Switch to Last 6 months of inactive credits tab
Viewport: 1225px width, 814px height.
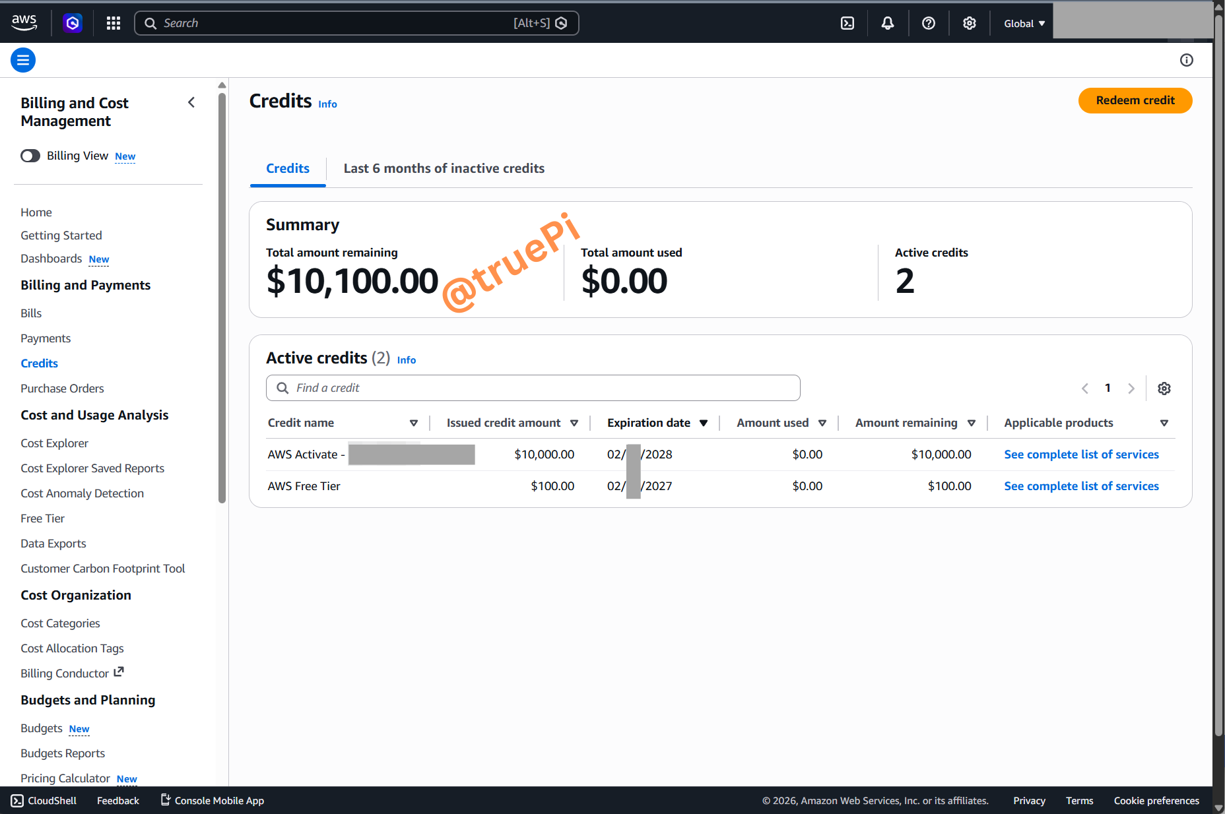444,168
